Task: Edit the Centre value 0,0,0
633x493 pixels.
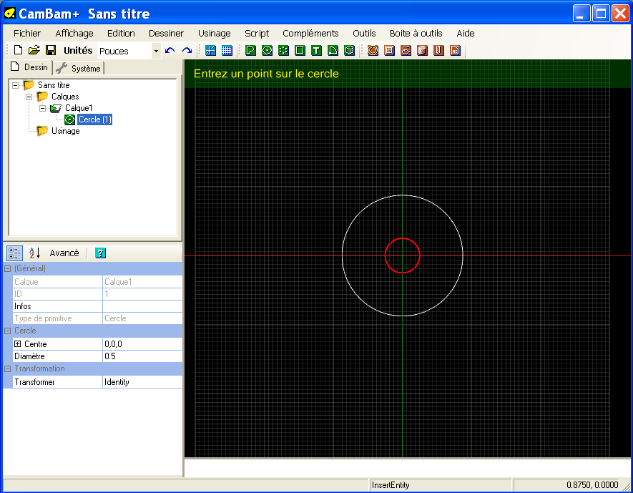Action: (x=142, y=344)
